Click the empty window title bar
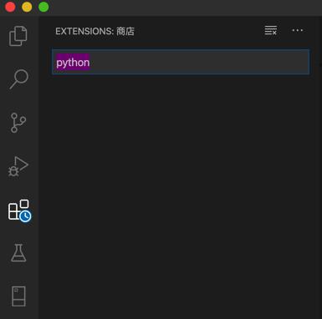This screenshot has height=319, width=322. tap(184, 8)
